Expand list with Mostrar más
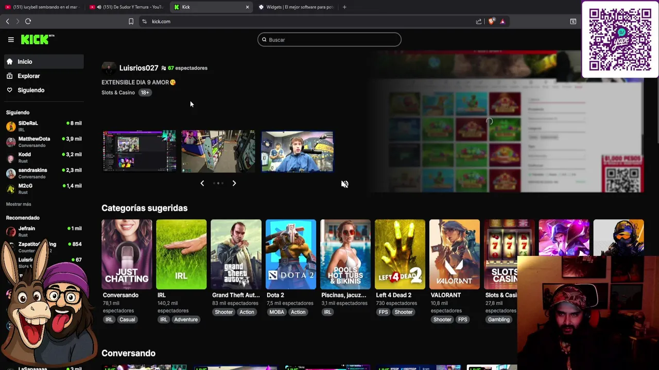 (x=19, y=204)
